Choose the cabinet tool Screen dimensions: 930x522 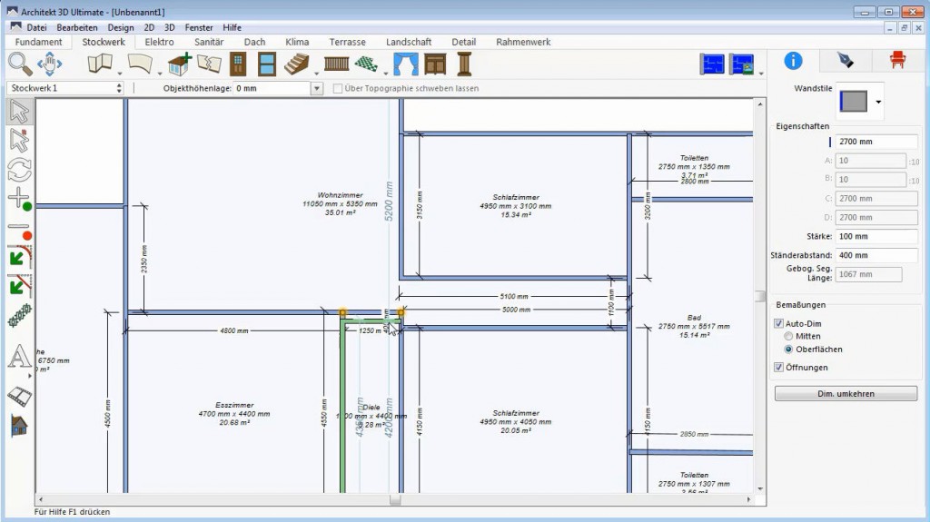click(x=435, y=64)
